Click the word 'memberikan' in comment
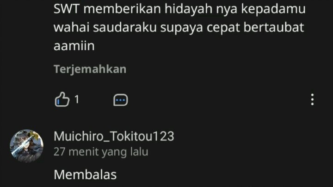333x187 pixels. (x=122, y=9)
